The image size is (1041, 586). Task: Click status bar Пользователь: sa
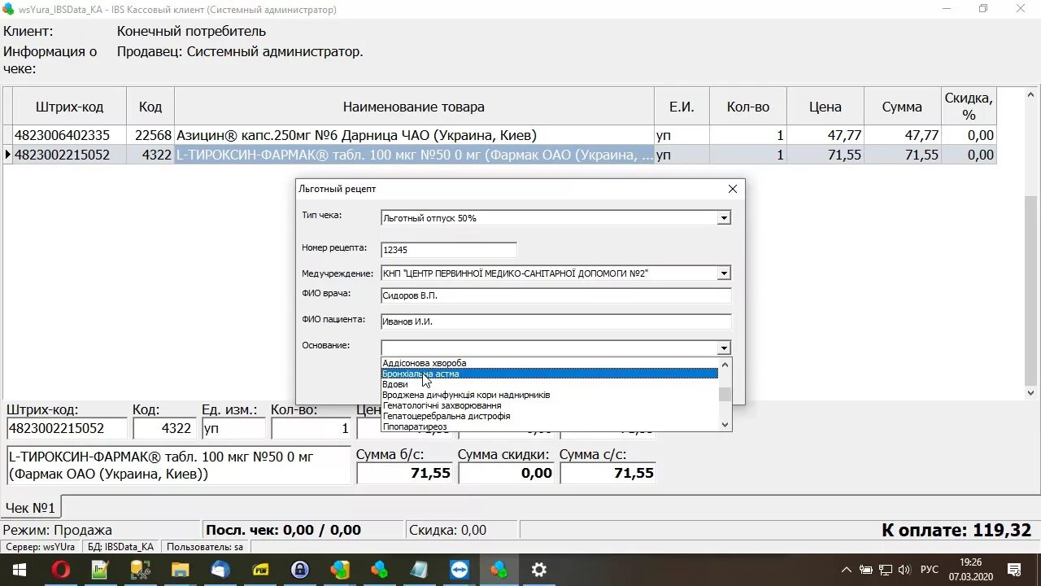[x=205, y=547]
